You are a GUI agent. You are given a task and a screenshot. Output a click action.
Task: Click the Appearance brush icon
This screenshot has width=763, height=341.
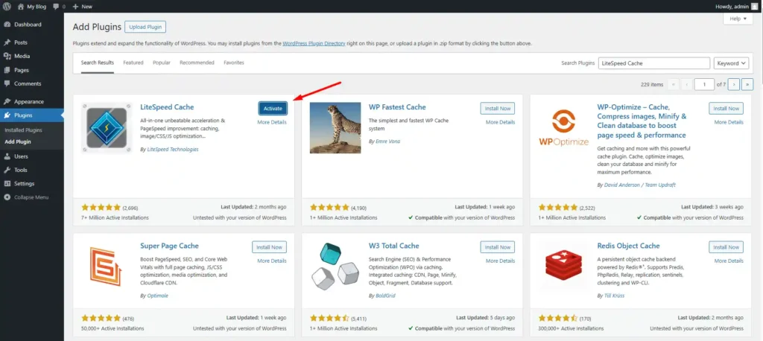(7, 102)
